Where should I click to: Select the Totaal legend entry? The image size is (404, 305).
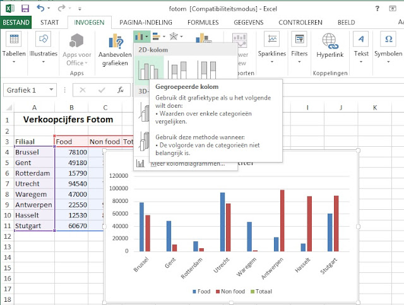point(261,291)
